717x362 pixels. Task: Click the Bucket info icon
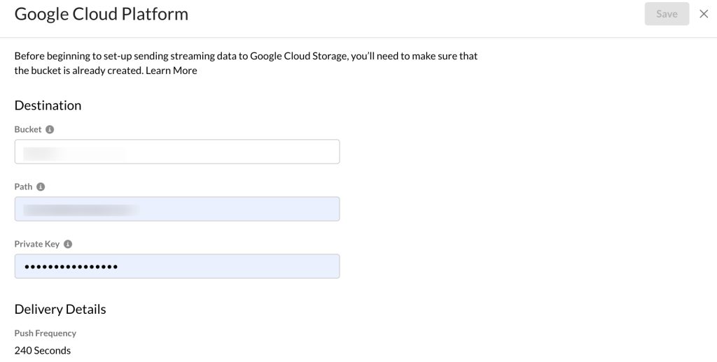click(x=50, y=130)
